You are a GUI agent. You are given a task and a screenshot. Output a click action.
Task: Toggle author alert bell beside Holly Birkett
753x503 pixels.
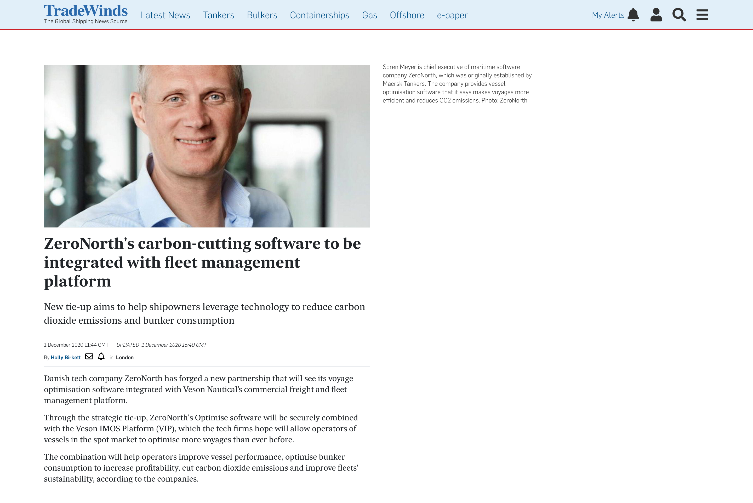[x=101, y=356]
